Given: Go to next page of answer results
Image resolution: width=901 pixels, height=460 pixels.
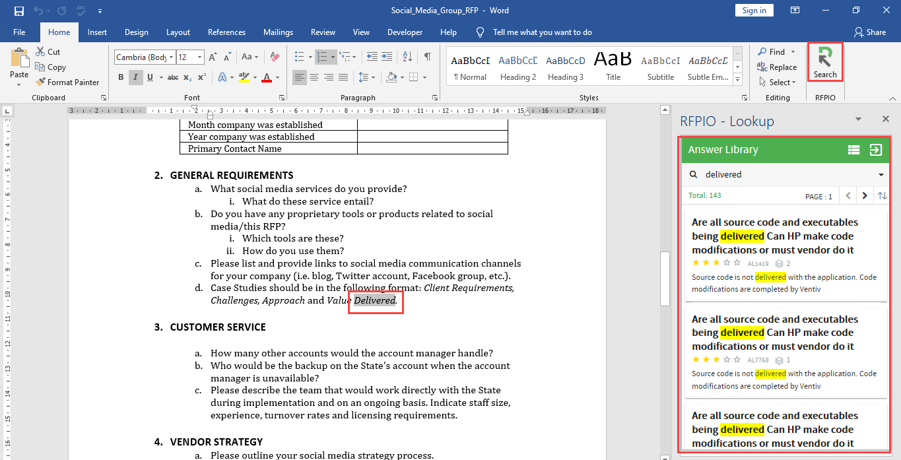Looking at the screenshot, I should [x=865, y=196].
